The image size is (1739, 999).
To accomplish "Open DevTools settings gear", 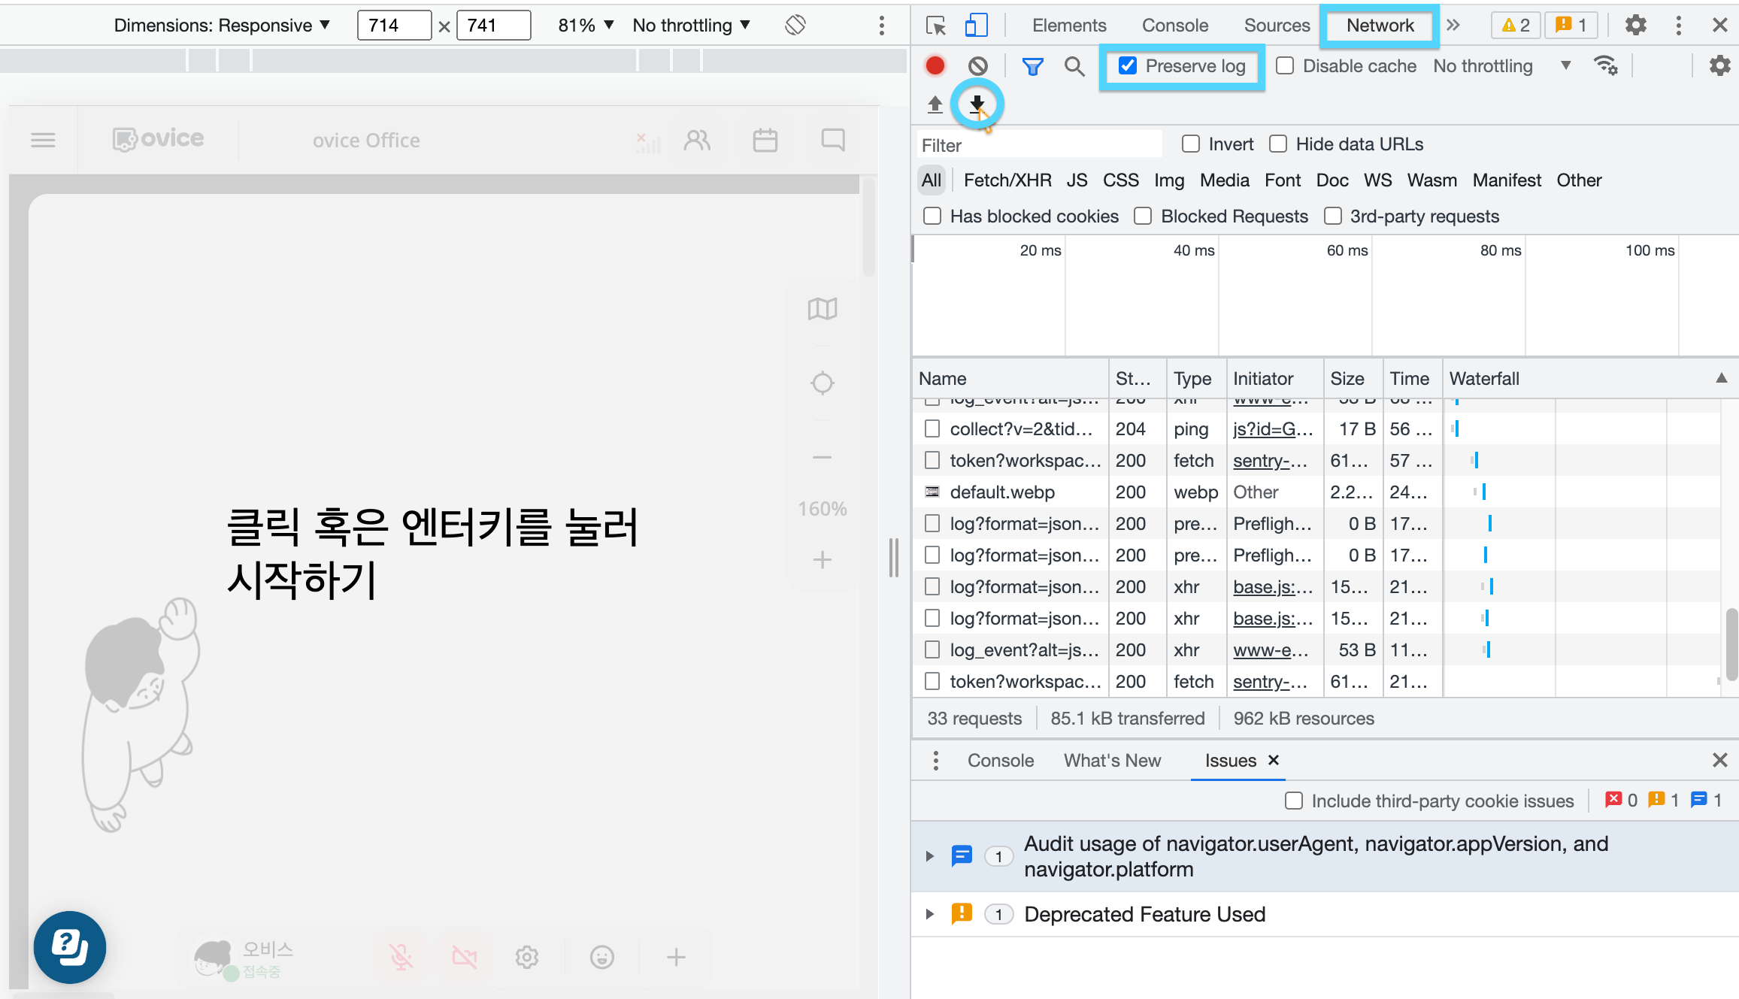I will tap(1635, 26).
